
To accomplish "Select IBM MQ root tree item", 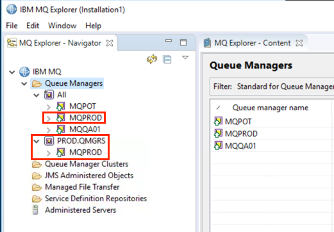I will tap(47, 72).
